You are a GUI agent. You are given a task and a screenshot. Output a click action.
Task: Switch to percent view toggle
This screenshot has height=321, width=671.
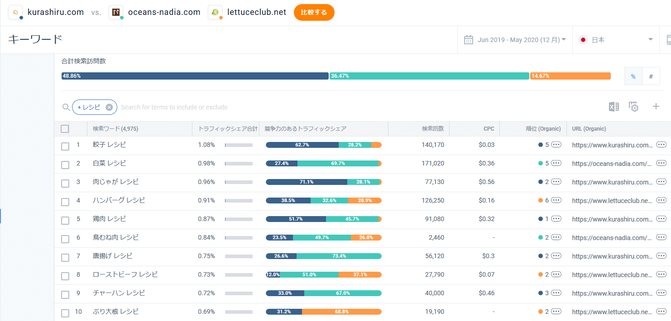pos(633,76)
